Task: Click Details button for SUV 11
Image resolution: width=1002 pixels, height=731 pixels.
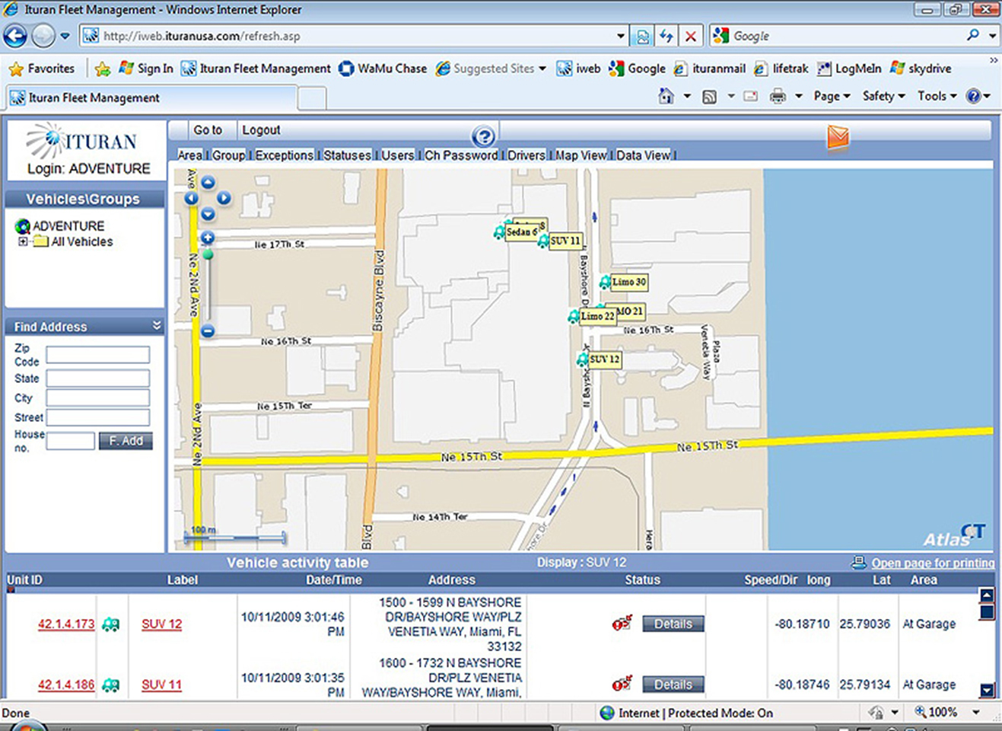Action: click(673, 685)
